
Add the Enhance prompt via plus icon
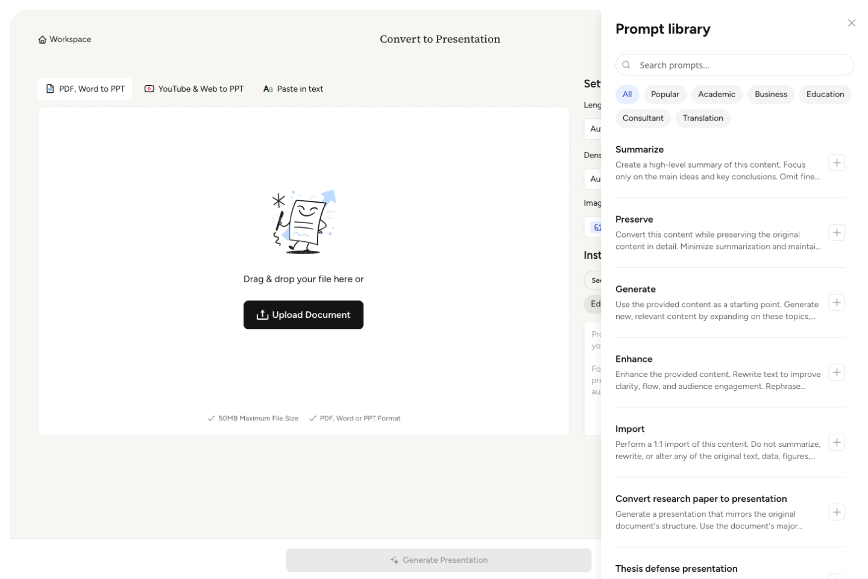(836, 373)
